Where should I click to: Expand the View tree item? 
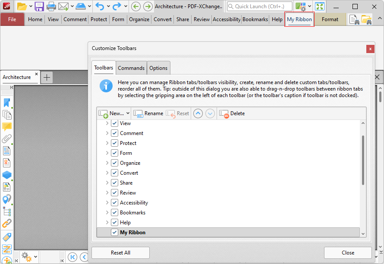click(x=107, y=123)
